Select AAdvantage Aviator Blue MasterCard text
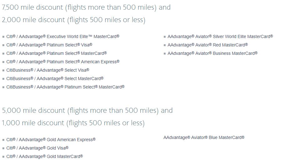 coord(204,137)
